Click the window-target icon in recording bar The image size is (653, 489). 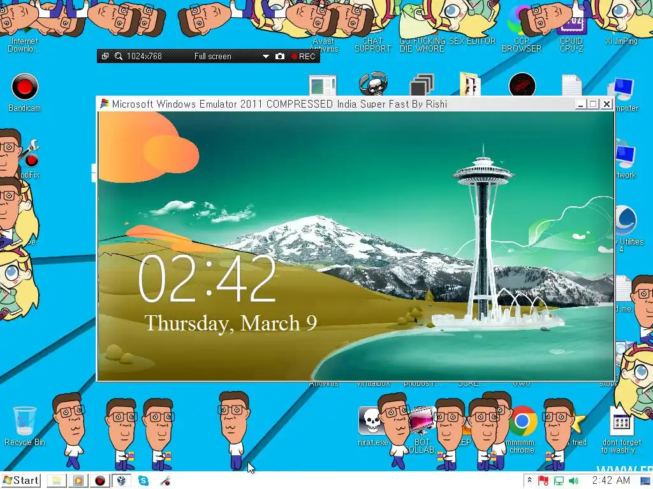click(x=105, y=56)
